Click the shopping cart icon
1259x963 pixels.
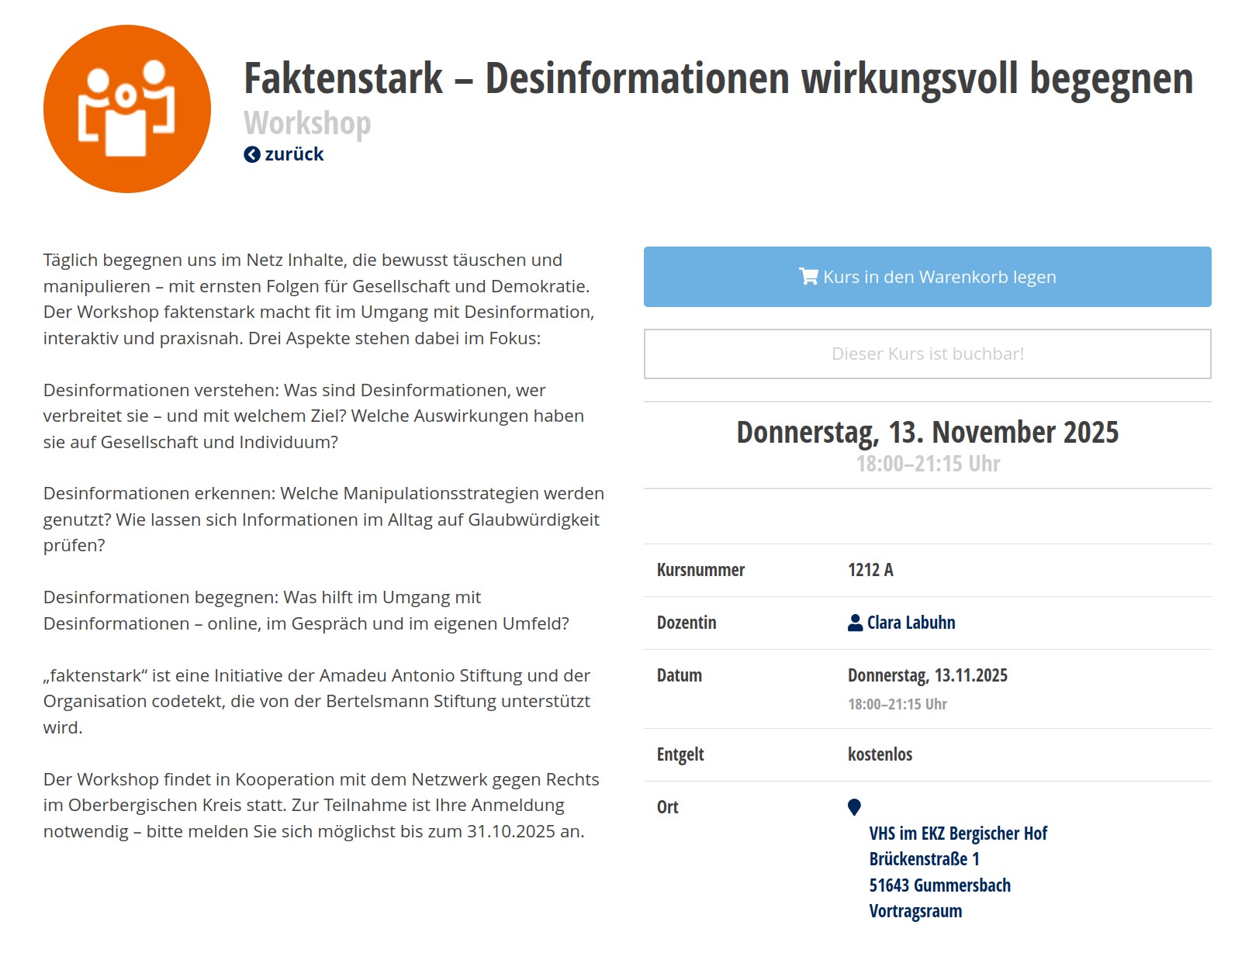[808, 277]
